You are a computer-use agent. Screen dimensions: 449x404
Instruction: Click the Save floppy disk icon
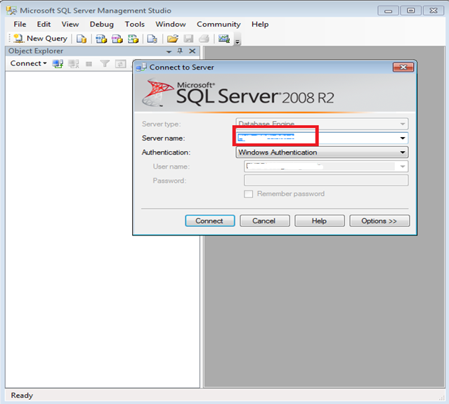(x=188, y=39)
